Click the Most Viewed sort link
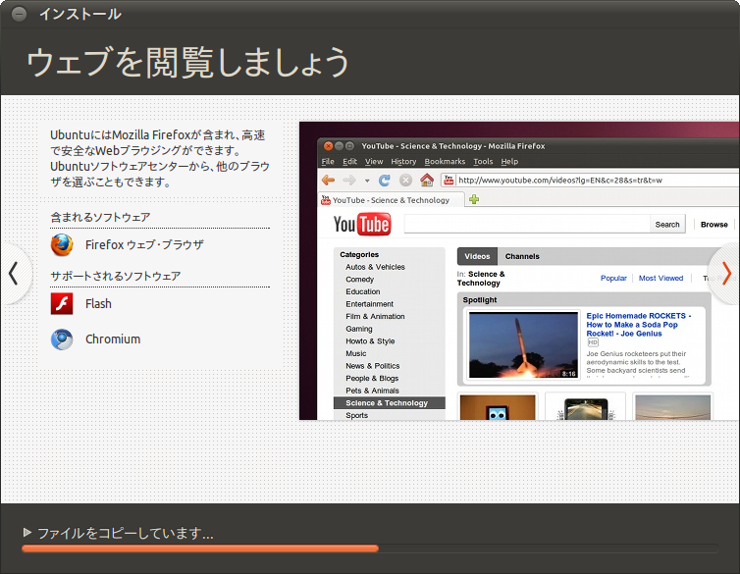Image resolution: width=740 pixels, height=574 pixels. coord(661,278)
